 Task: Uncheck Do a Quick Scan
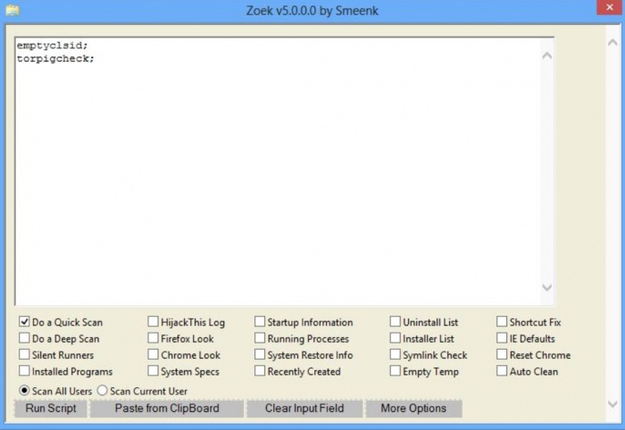[24, 321]
